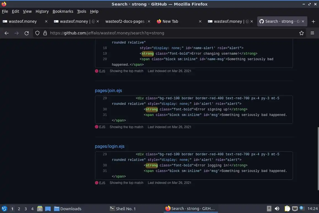319x213 pixels.
Task: Open the network monitor tray icon
Action: tap(295, 209)
